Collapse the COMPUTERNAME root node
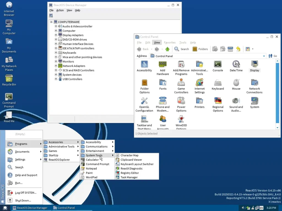Image resolution: width=282 pixels, height=211 pixels. tap(51, 22)
